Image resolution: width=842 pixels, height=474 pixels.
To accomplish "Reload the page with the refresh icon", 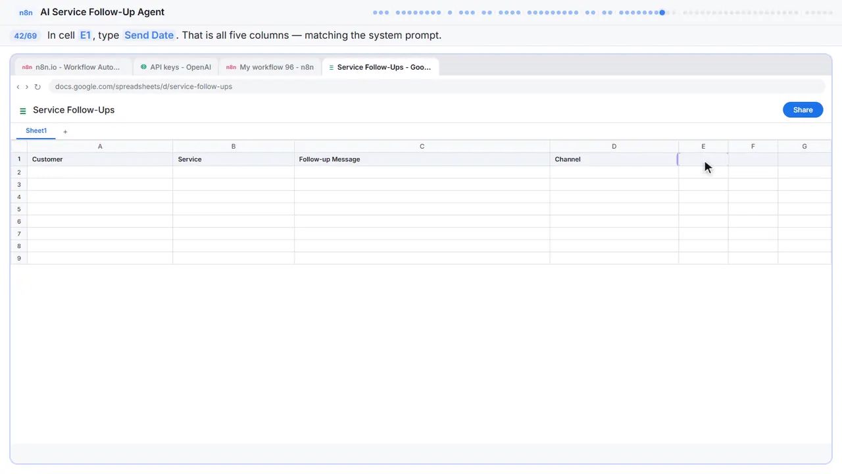I will 37,87.
